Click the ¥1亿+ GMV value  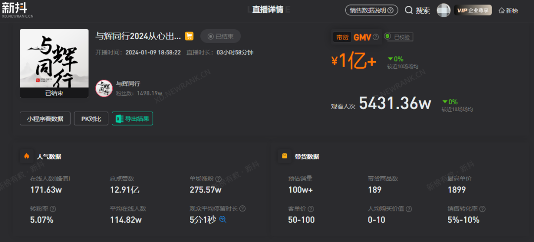(354, 61)
